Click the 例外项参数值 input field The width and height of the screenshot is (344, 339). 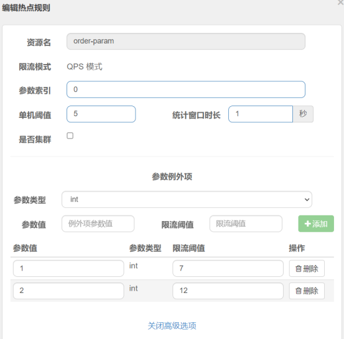[98, 224]
